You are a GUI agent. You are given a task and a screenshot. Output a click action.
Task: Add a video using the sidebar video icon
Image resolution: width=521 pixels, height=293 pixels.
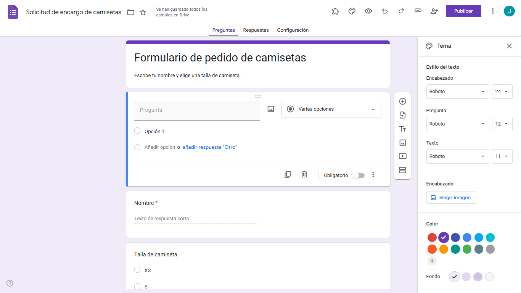[x=402, y=156]
